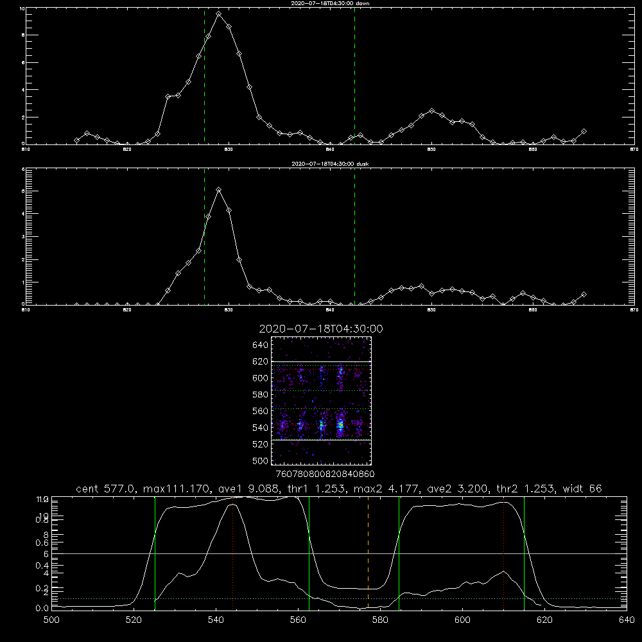The width and height of the screenshot is (642, 642).
Task: Click heatmap y-axis label '520'
Action: (261, 444)
